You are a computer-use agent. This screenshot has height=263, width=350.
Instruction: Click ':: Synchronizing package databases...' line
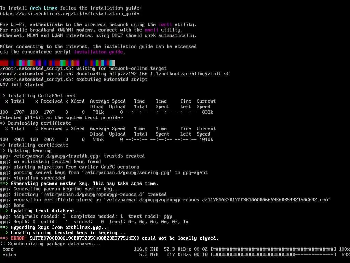click(x=51, y=244)
